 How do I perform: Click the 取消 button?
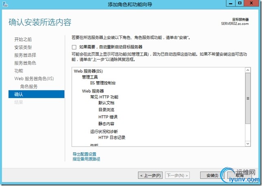240,175
